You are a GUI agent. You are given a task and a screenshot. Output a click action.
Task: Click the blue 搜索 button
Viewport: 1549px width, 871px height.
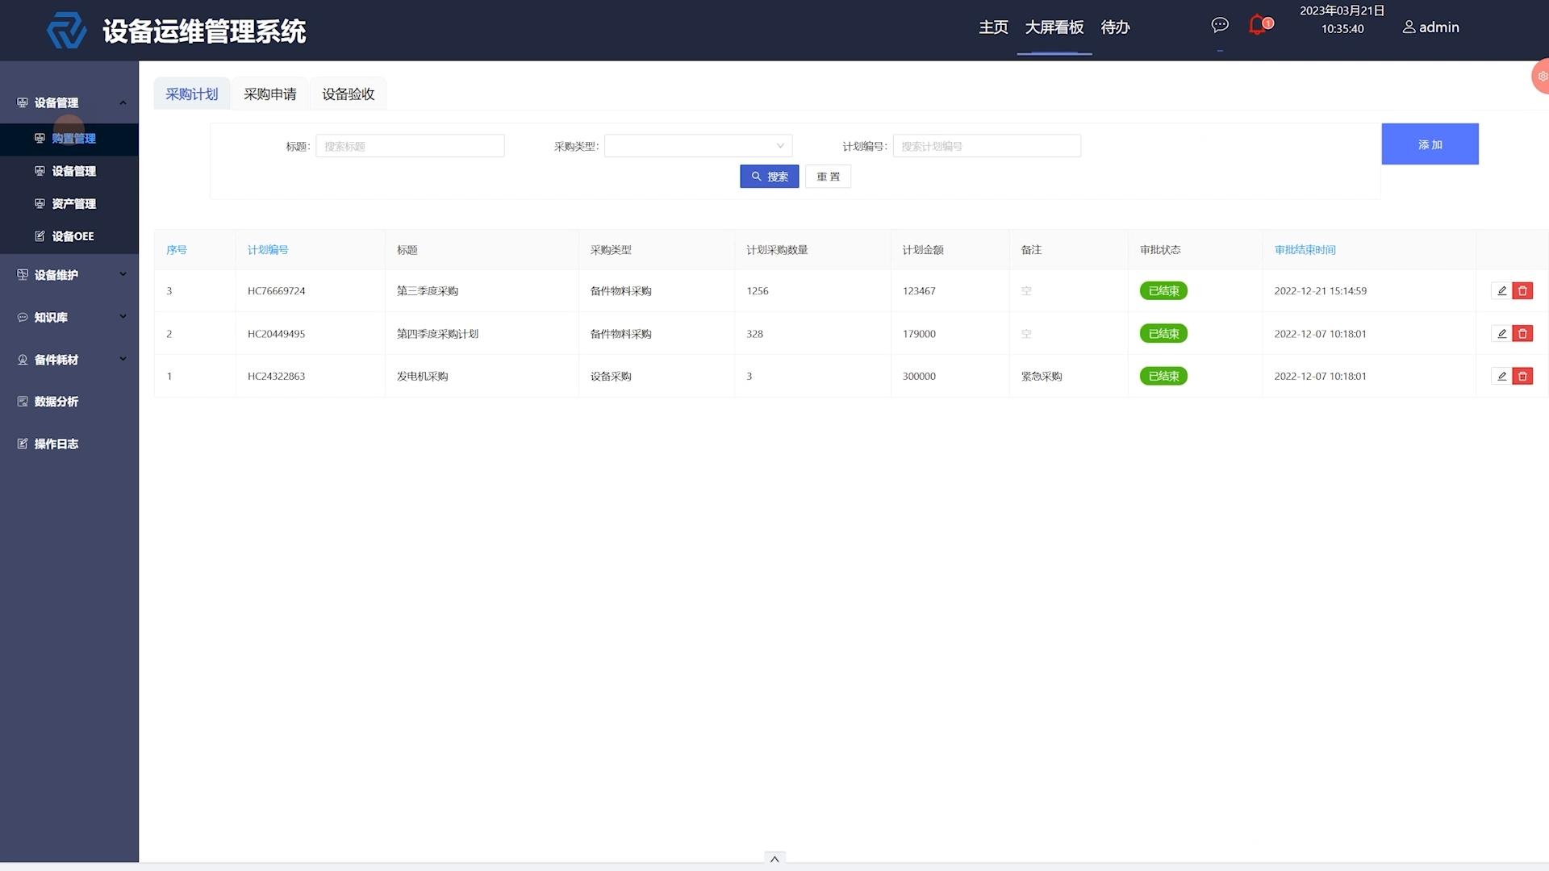769,177
